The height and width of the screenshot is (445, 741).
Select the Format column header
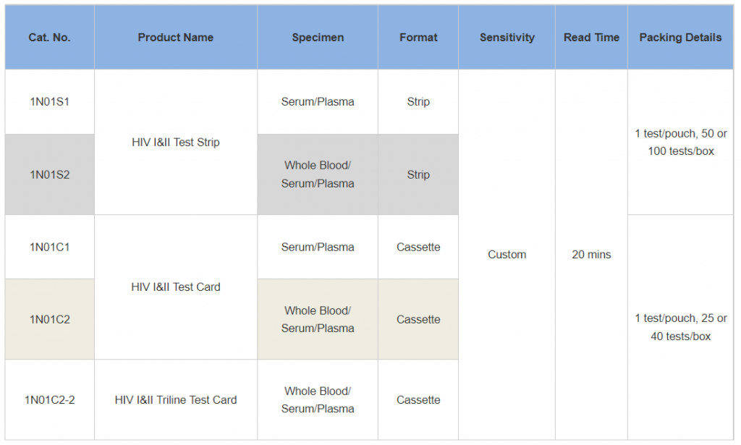[418, 38]
